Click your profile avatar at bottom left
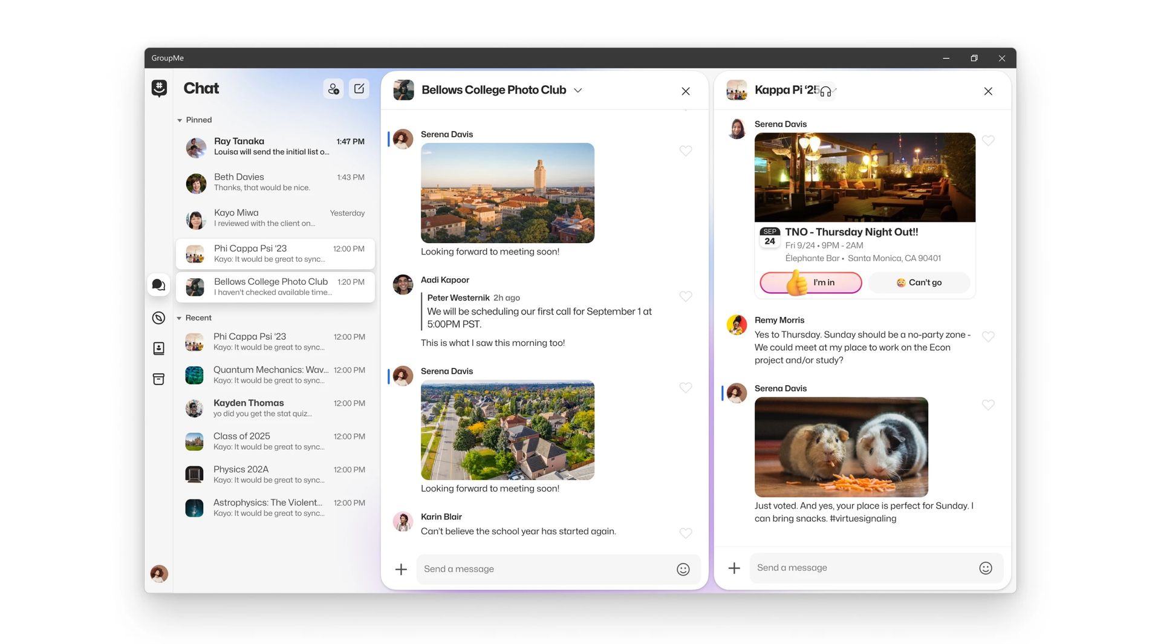This screenshot has height=644, width=1161. click(x=158, y=573)
